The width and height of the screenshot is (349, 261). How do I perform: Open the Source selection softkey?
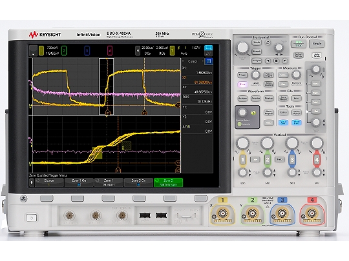tap(49, 182)
